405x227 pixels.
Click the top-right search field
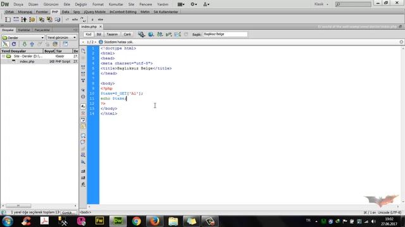tap(353, 4)
